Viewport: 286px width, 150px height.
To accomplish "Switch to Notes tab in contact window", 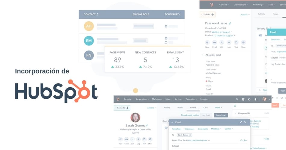I will pyautogui.click(x=180, y=108).
